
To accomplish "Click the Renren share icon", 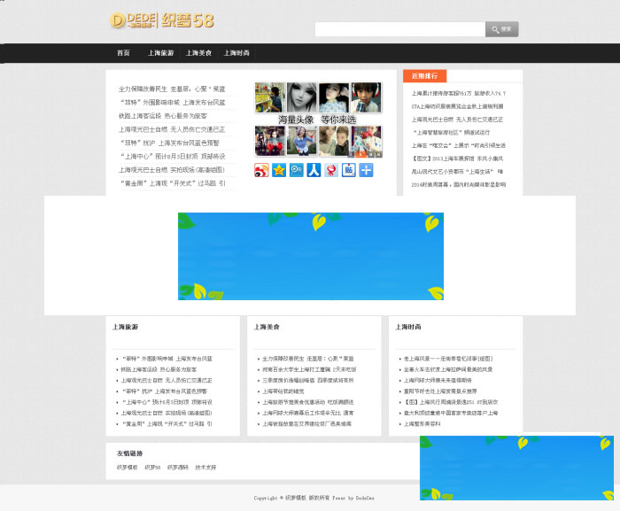I will pos(314,170).
